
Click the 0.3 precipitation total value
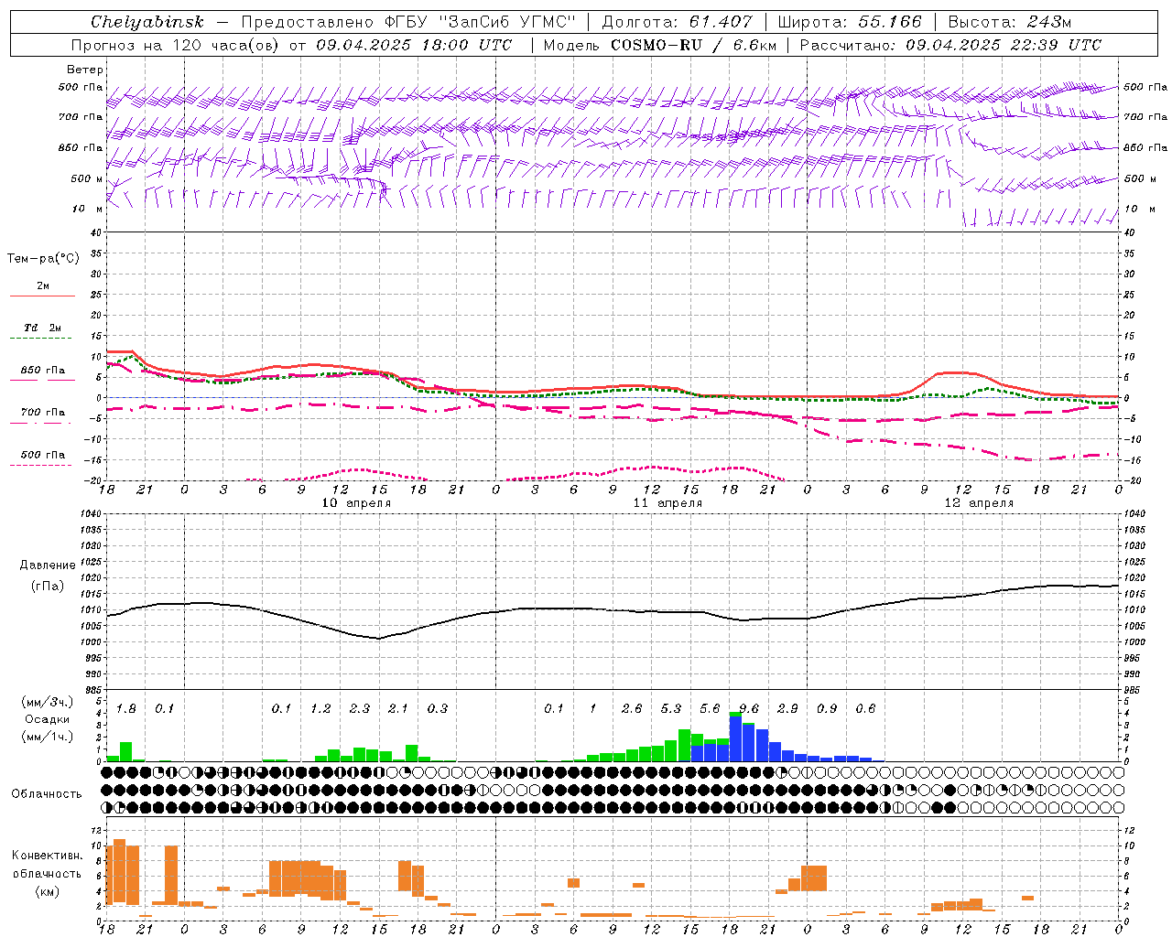coord(438,709)
